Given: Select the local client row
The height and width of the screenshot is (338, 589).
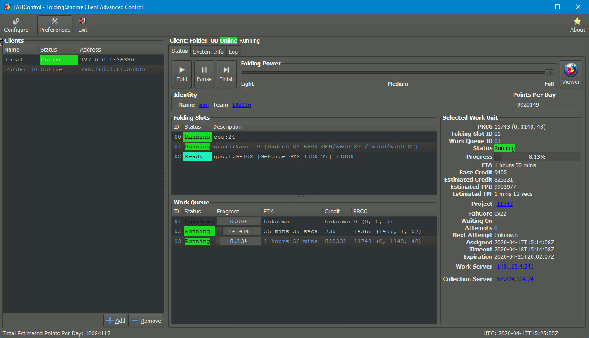Looking at the screenshot, I should click(x=84, y=60).
